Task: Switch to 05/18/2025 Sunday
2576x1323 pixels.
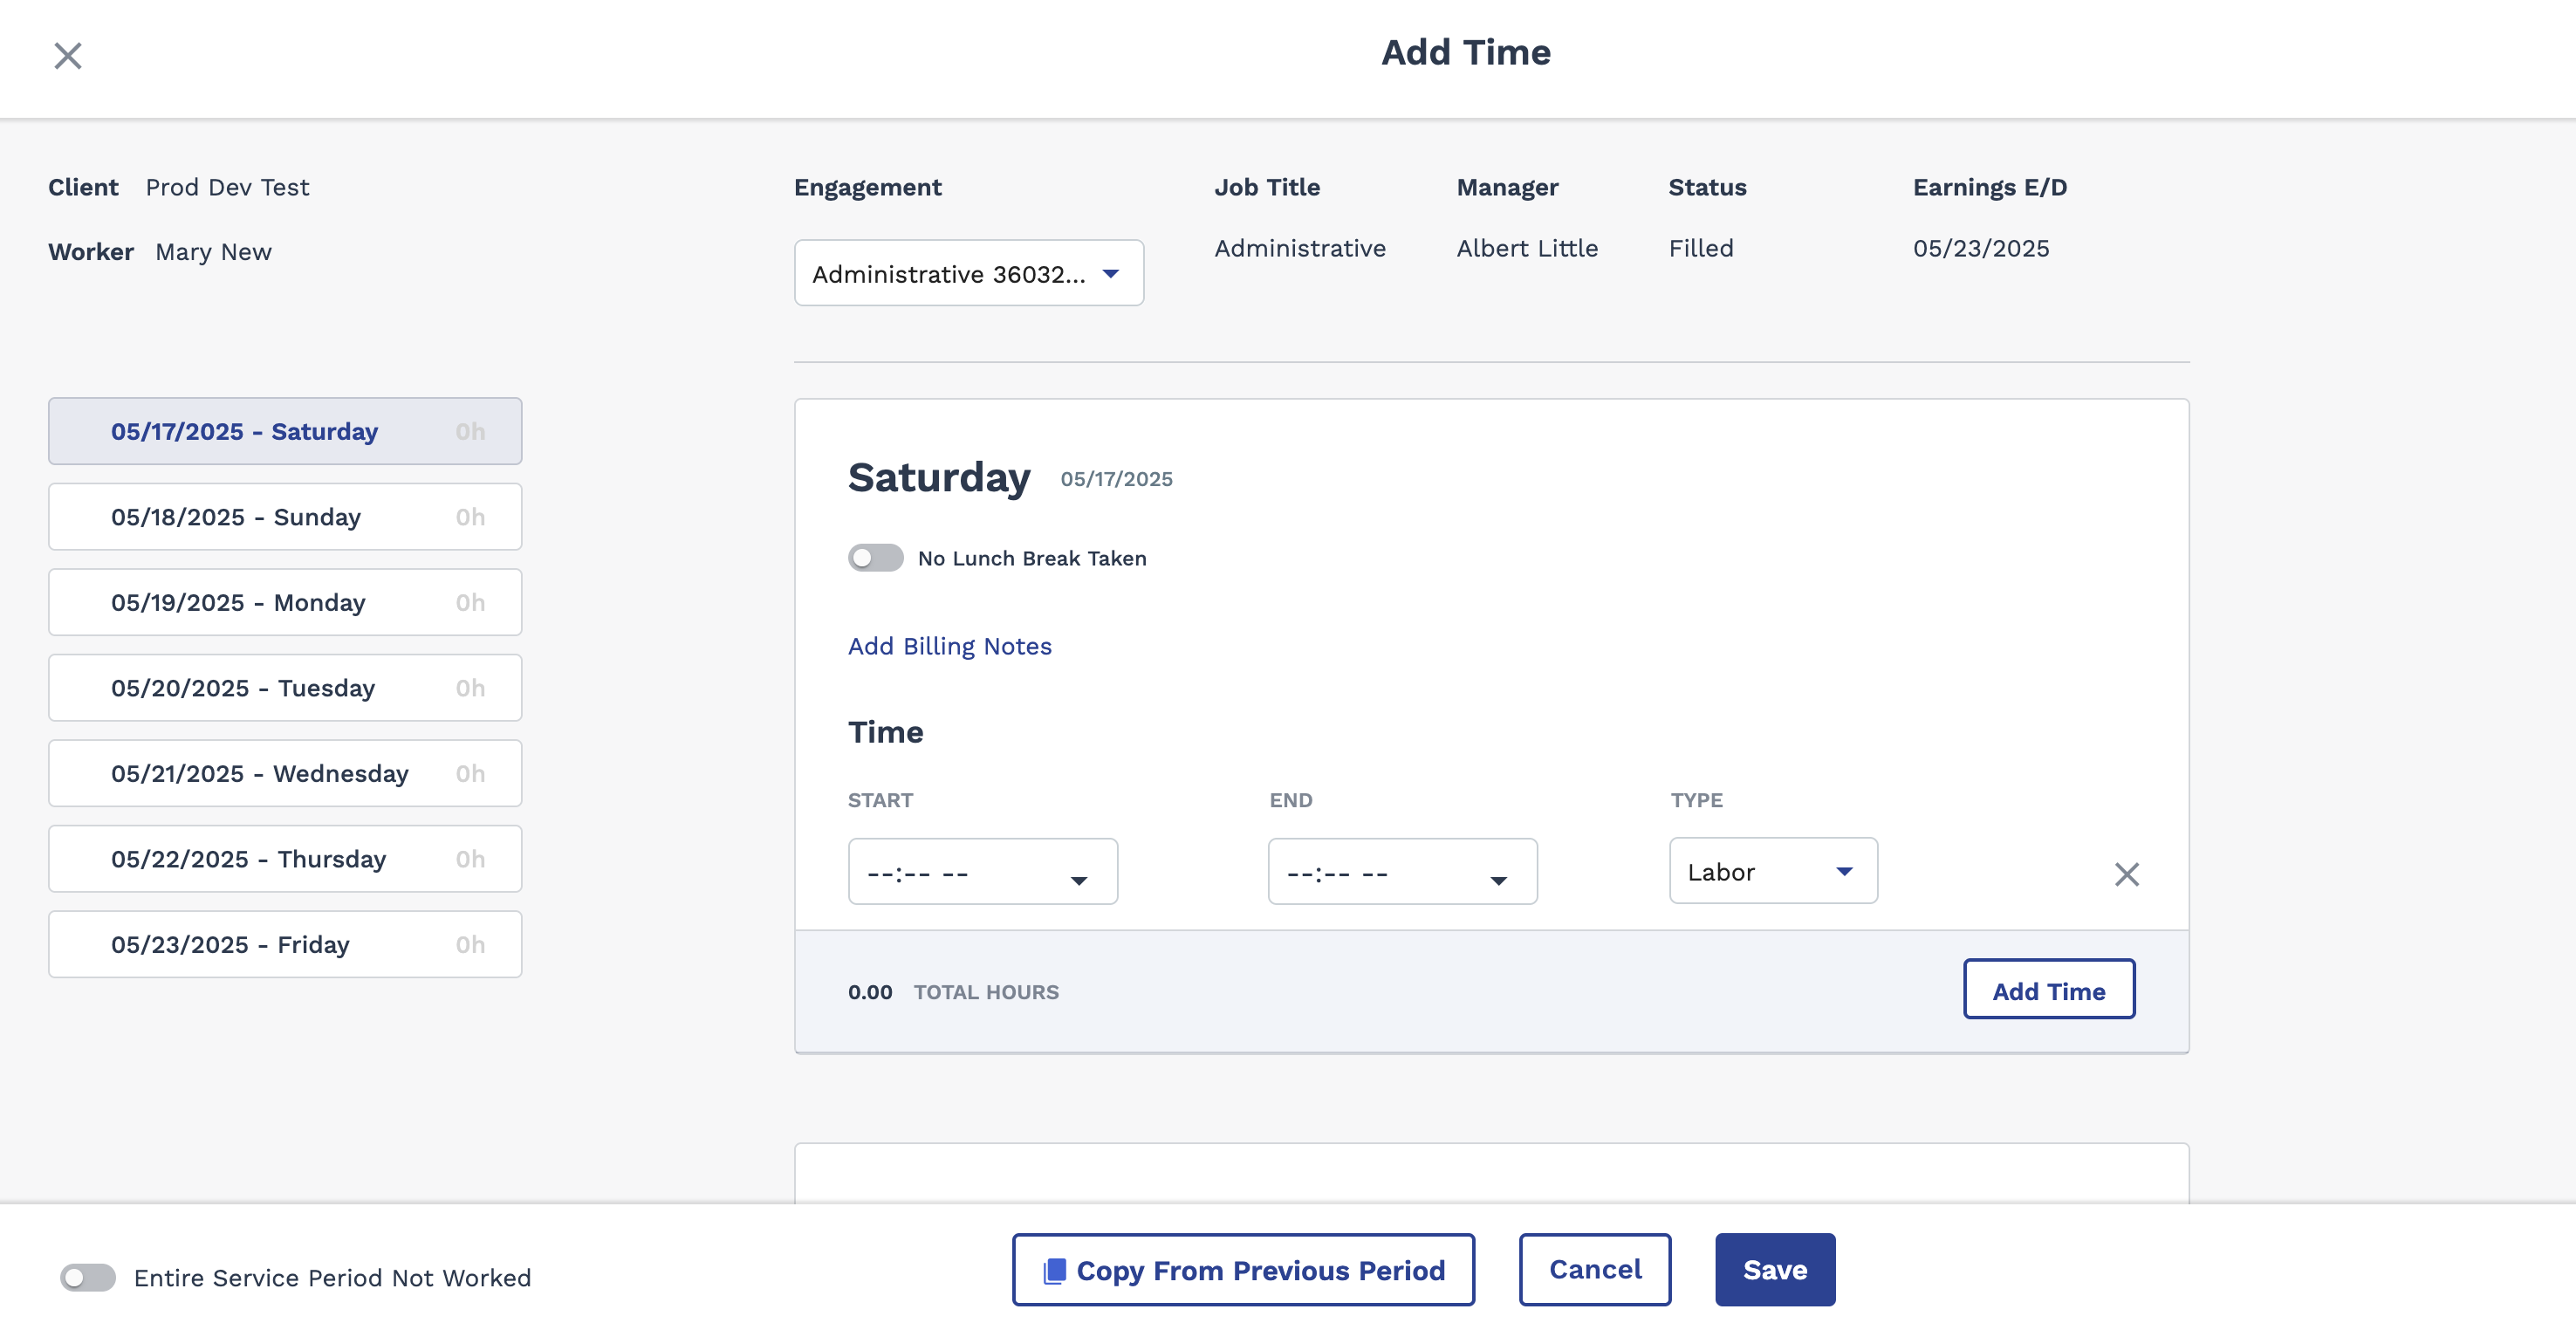Action: pos(285,517)
